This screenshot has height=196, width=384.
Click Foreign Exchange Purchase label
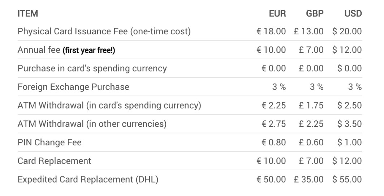73,87
